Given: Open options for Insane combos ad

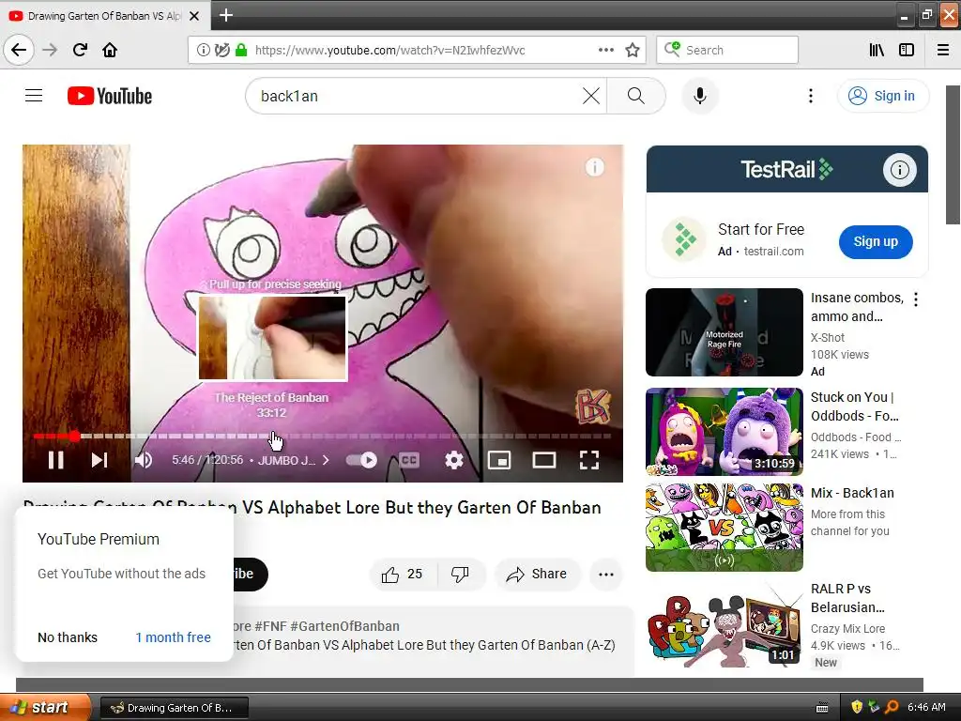Looking at the screenshot, I should (916, 299).
